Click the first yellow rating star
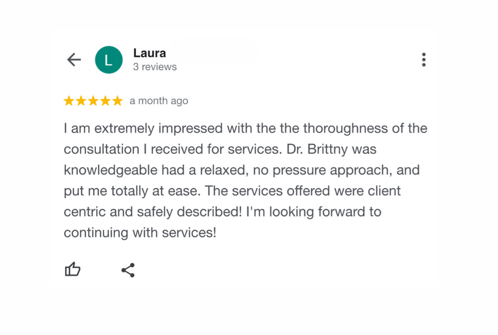Image resolution: width=498 pixels, height=335 pixels. pos(69,101)
